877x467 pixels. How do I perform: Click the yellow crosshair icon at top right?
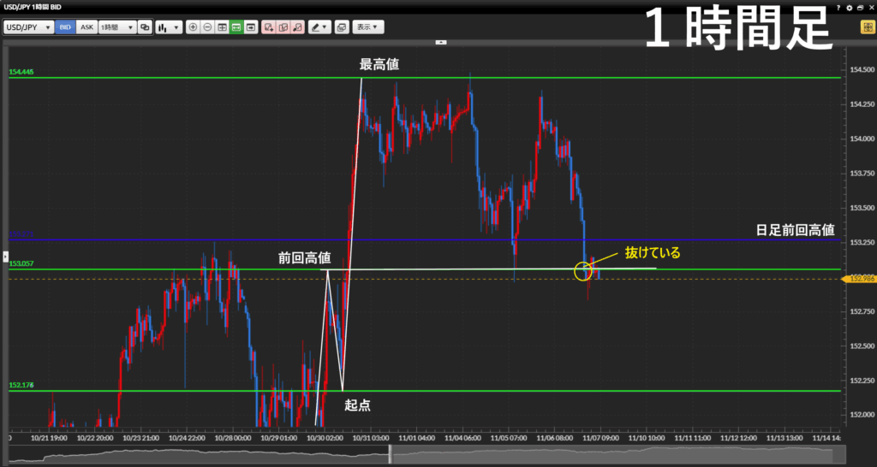[x=866, y=27]
